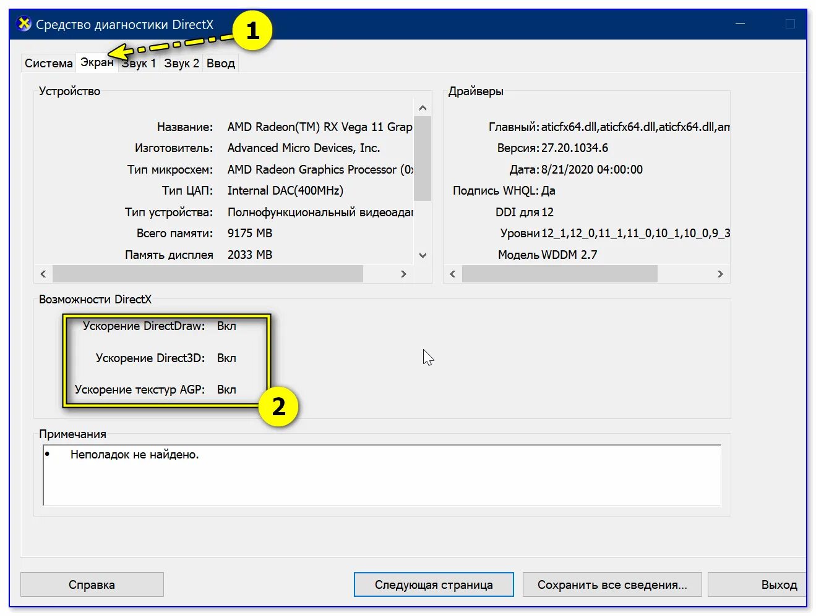The width and height of the screenshot is (816, 616).
Task: Click up arrow of Устройство vertical scrollbar
Action: [x=423, y=108]
